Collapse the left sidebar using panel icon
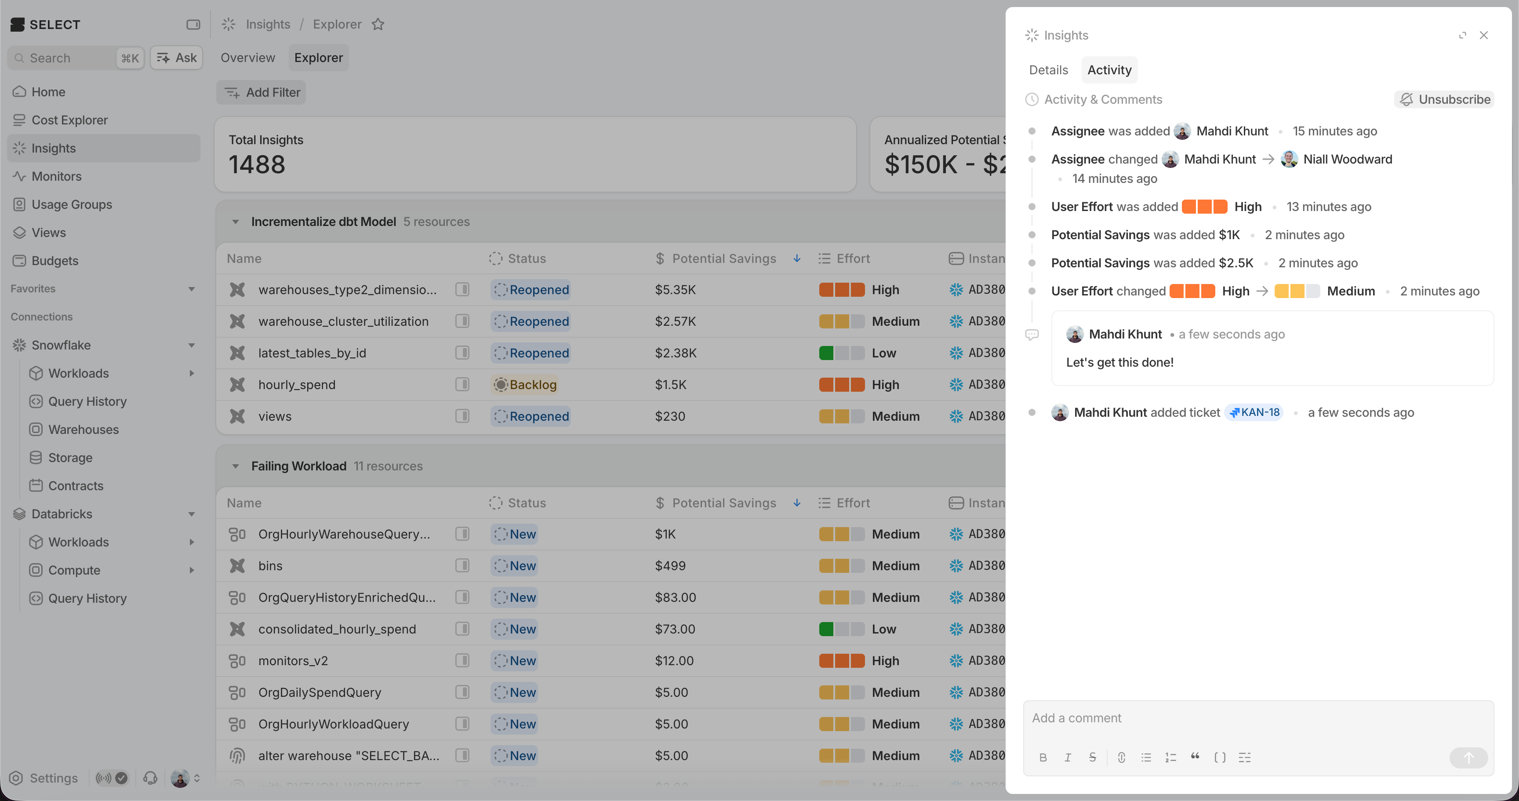 [x=193, y=24]
